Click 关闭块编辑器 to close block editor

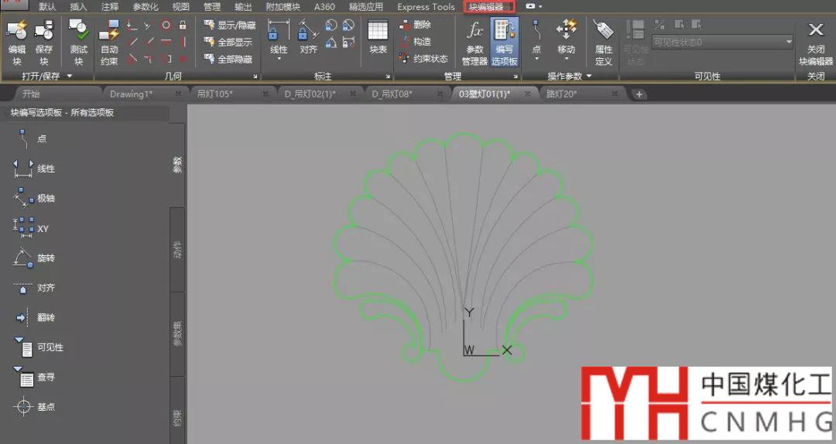816,41
